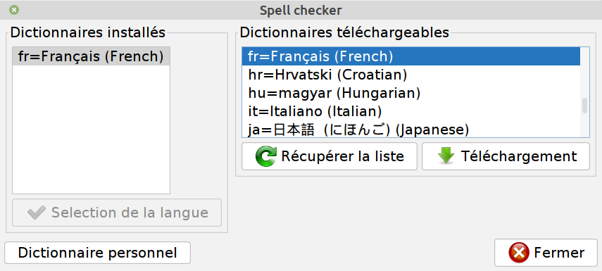
Task: Select it=Italiano (Italian) dictionary entry
Action: point(410,112)
